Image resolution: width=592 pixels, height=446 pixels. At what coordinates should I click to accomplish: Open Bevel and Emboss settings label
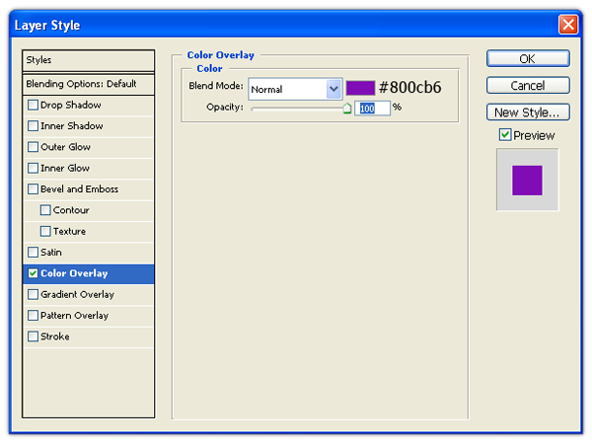79,188
